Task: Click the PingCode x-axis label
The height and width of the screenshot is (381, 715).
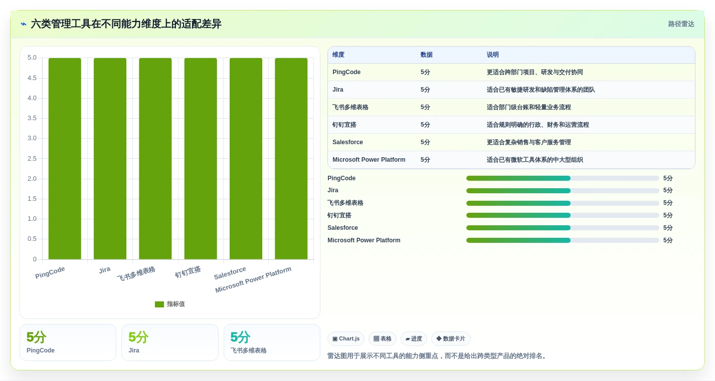Action: (50, 273)
